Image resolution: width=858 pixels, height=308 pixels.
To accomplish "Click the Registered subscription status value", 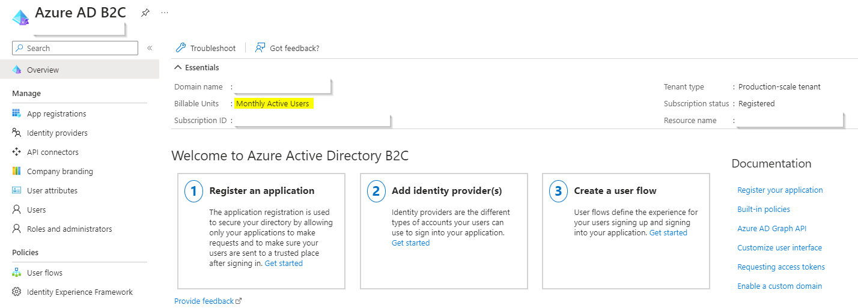I will coord(756,103).
